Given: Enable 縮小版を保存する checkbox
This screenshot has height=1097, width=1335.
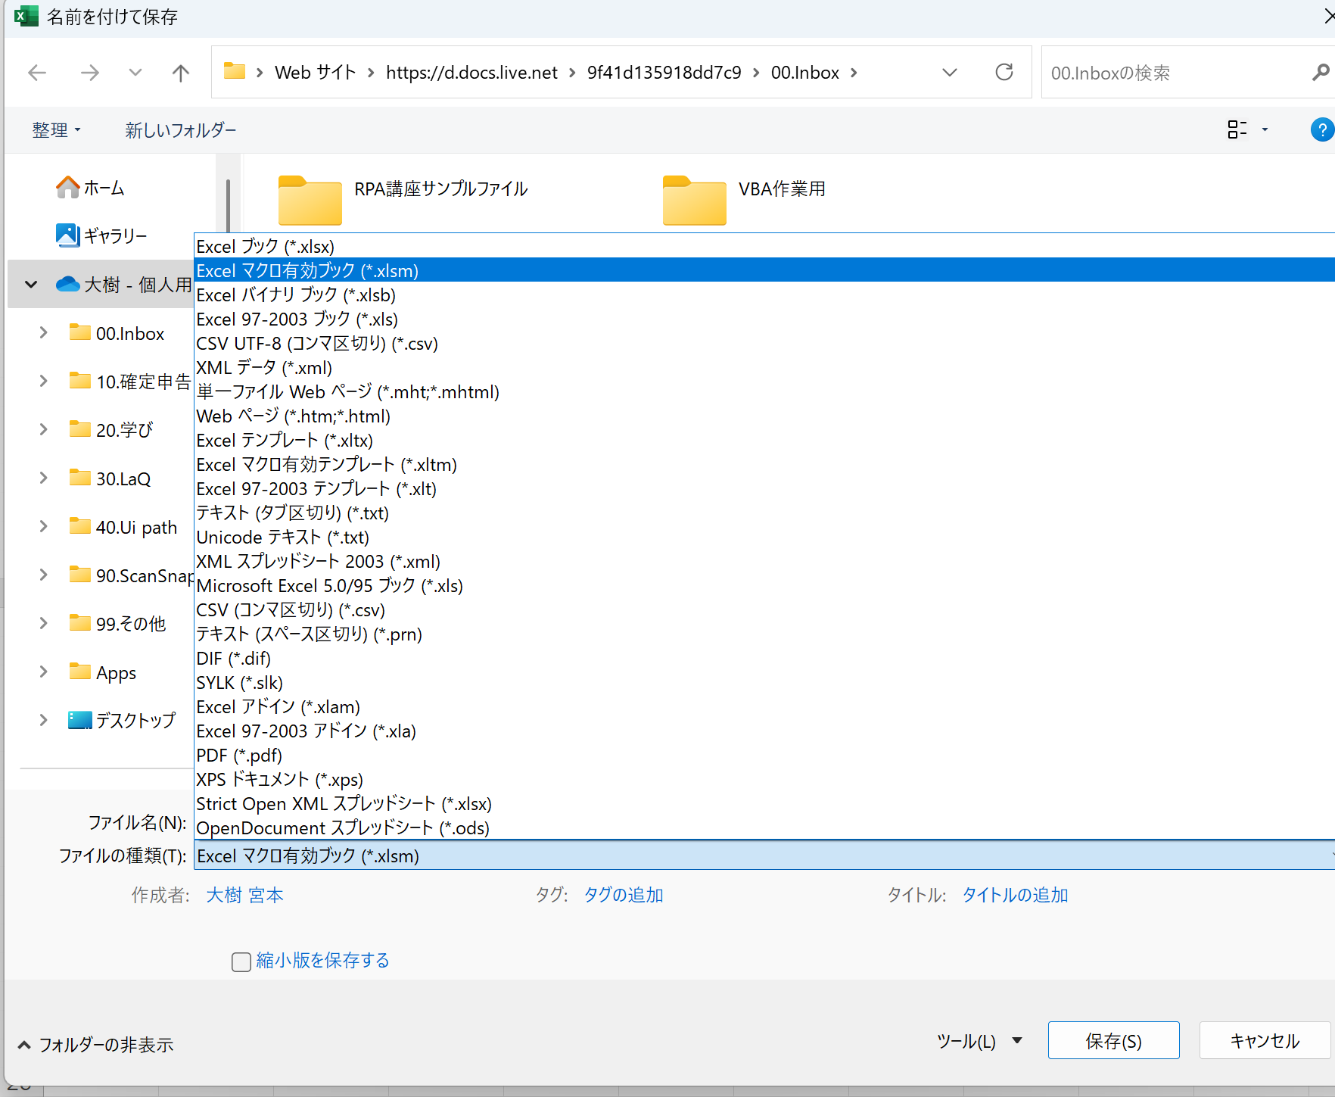Looking at the screenshot, I should [x=241, y=961].
